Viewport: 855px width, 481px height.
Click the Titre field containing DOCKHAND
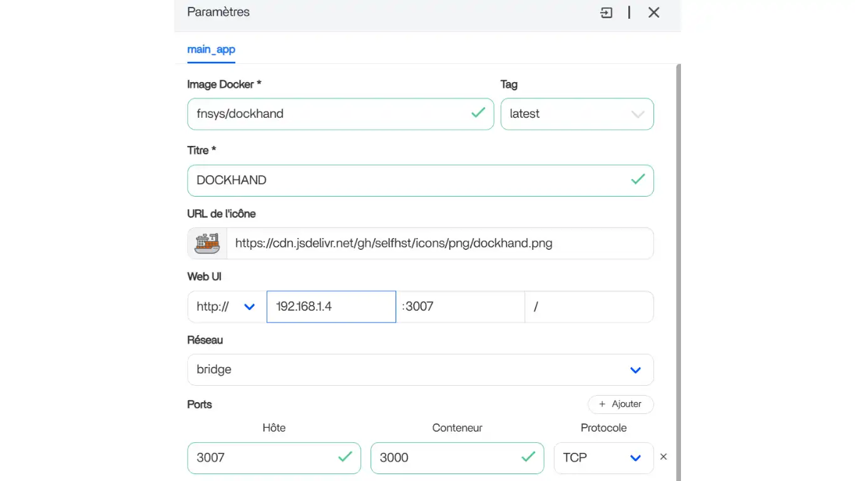pos(421,180)
